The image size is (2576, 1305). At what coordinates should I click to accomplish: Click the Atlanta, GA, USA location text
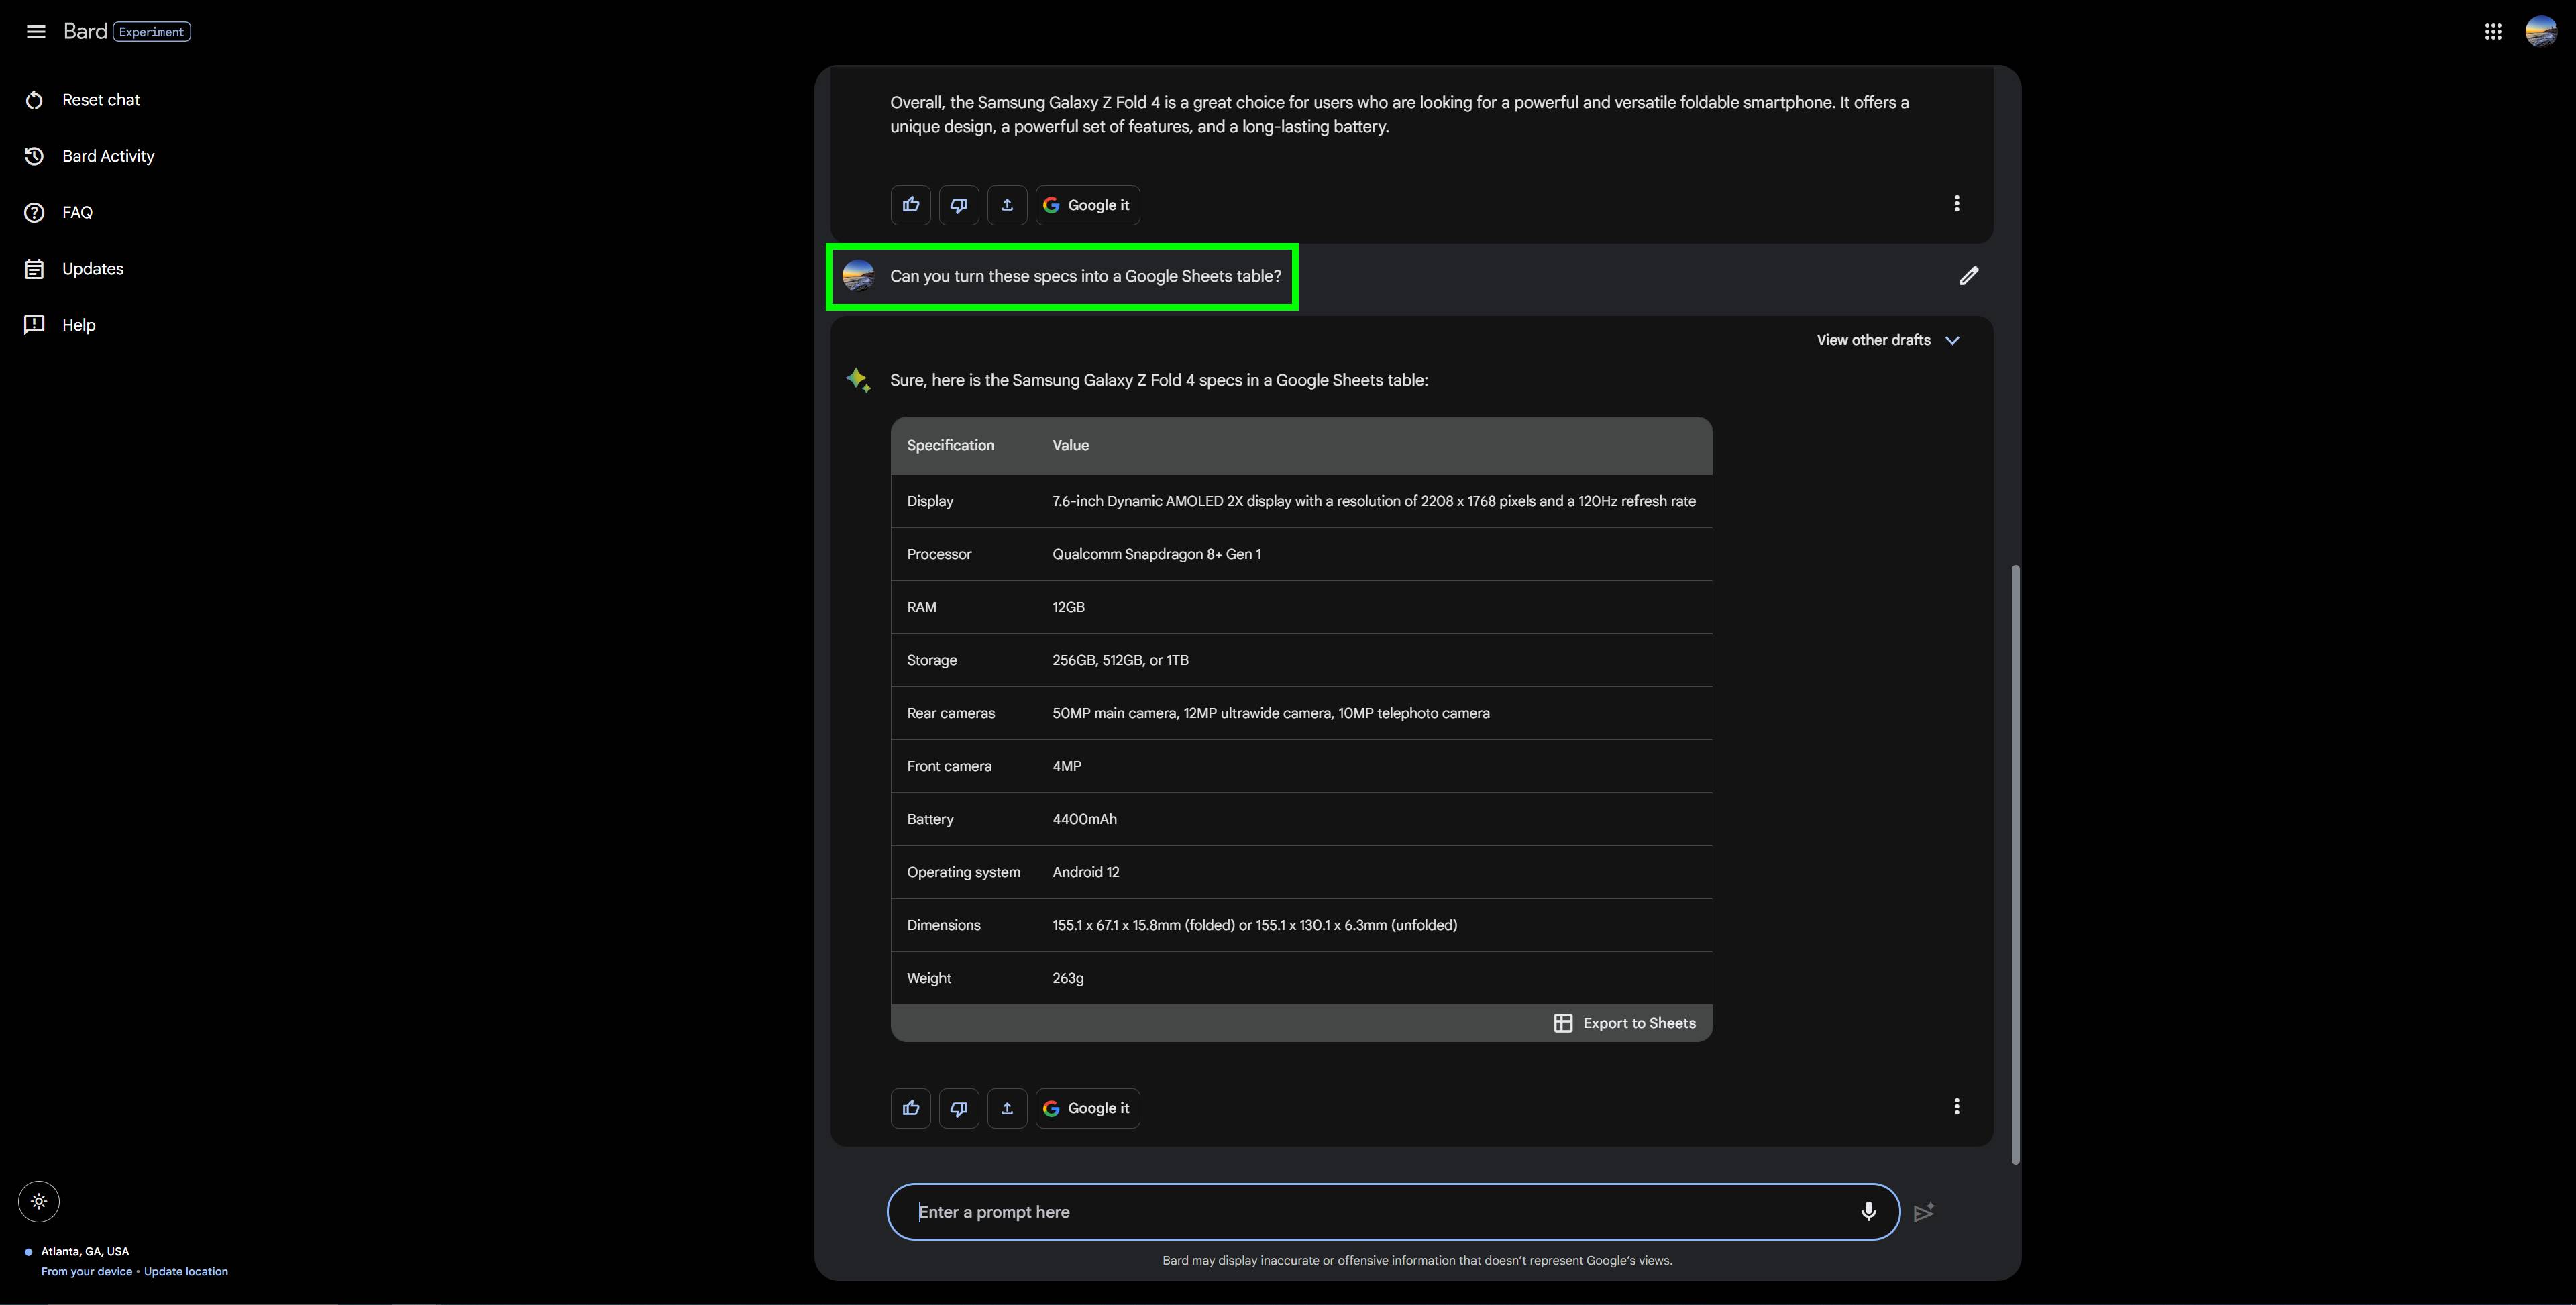tap(85, 1251)
